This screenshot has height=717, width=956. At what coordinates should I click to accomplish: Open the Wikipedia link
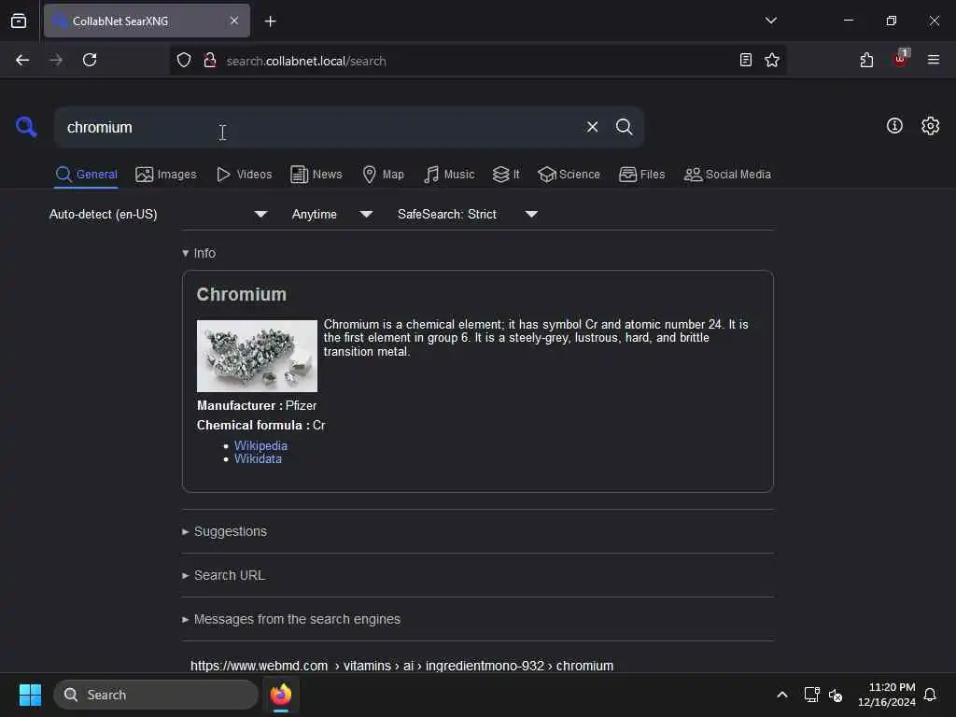[260, 445]
